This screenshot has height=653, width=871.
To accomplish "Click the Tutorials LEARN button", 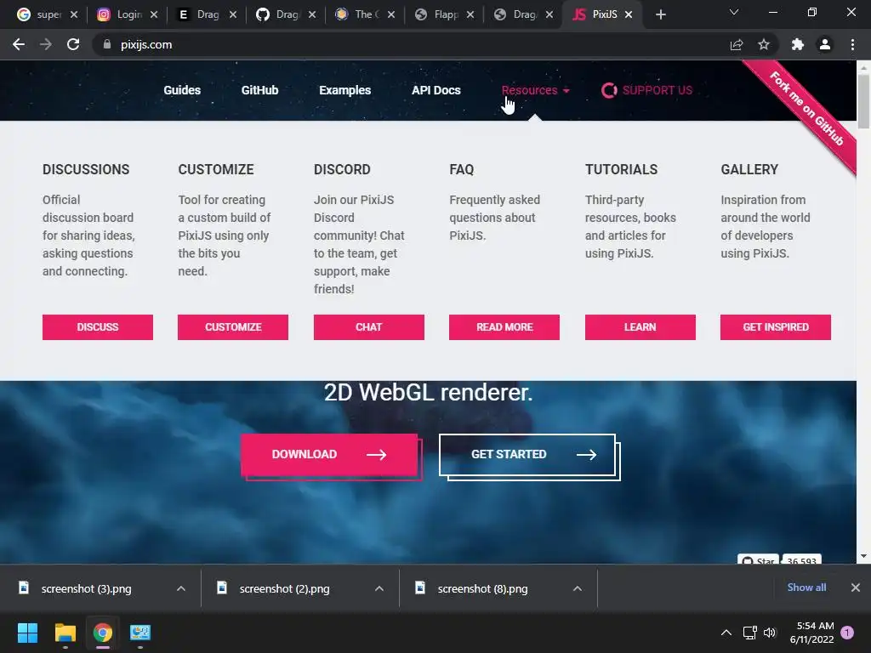I will (x=640, y=327).
